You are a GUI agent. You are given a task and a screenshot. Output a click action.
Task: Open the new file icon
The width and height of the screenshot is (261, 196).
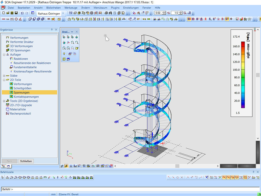click(4, 13)
